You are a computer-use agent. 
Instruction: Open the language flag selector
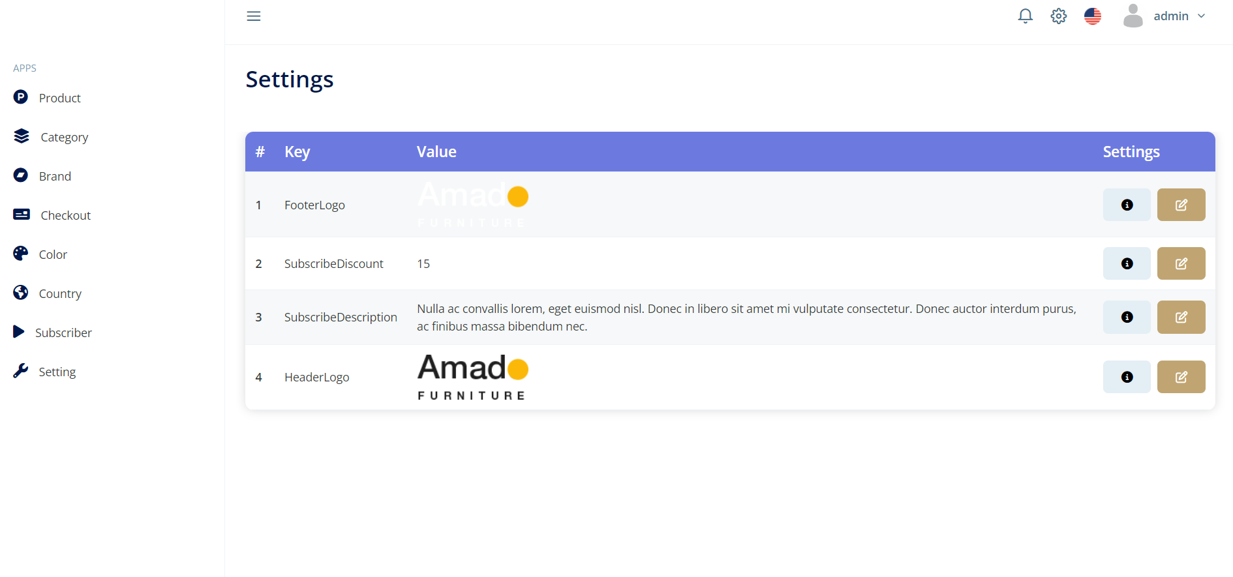click(1092, 16)
